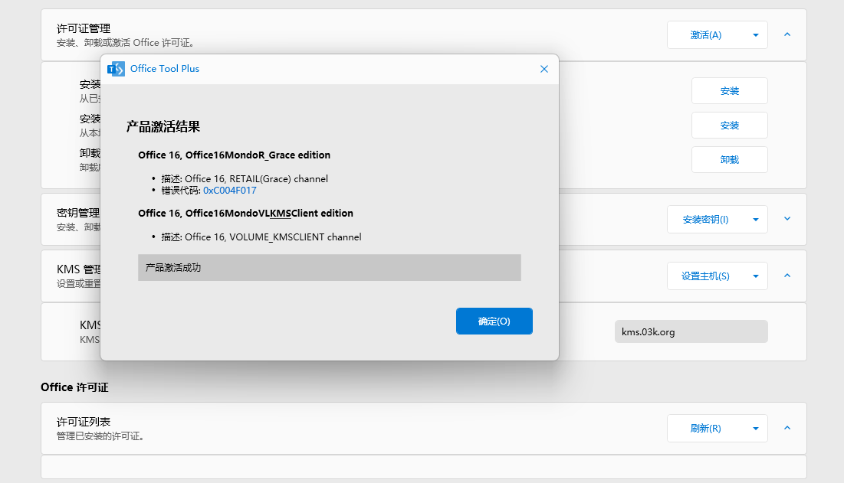Collapse the 许可证管理 section chevron
The width and height of the screenshot is (844, 483).
coord(787,34)
